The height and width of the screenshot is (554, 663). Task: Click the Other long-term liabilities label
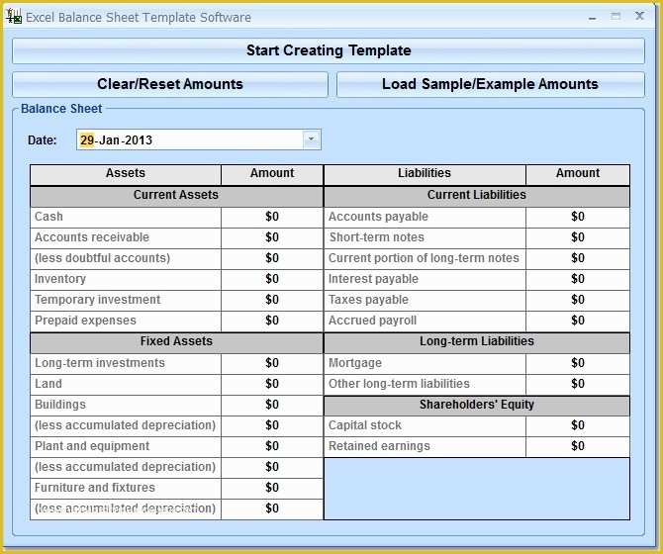pos(399,384)
